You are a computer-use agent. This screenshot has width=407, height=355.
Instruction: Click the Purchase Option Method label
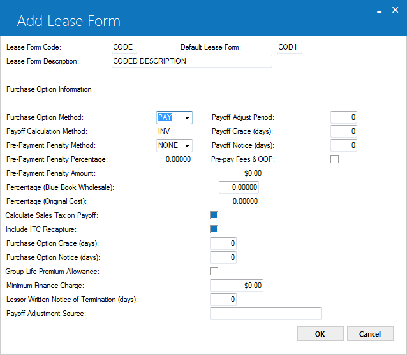pyautogui.click(x=45, y=117)
